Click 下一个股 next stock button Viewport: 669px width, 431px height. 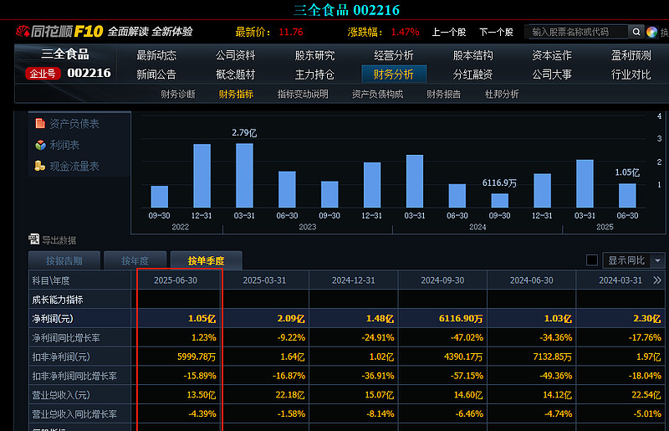click(496, 32)
